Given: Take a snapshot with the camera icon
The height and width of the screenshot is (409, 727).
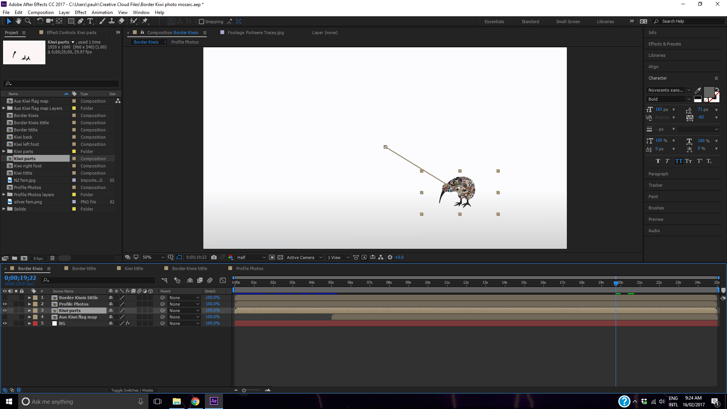Looking at the screenshot, I should click(214, 258).
